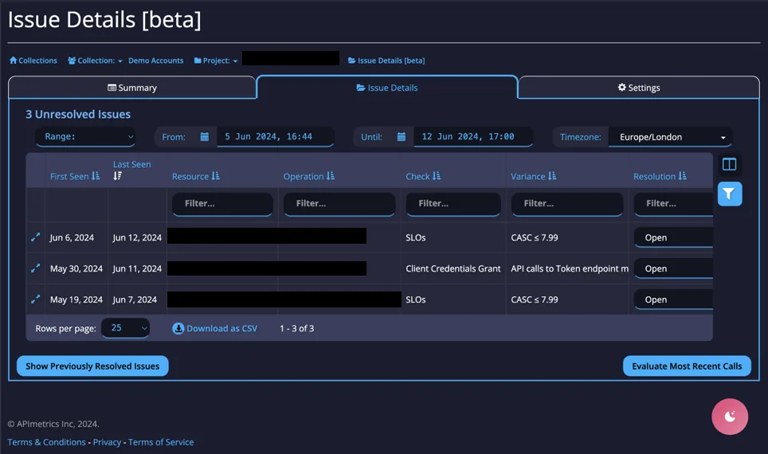Open the Range dropdown

[x=85, y=137]
